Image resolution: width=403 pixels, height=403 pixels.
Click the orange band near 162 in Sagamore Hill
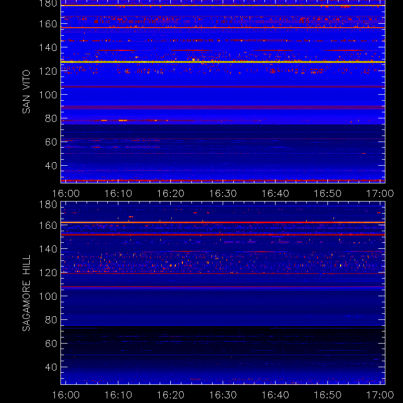tap(223, 222)
